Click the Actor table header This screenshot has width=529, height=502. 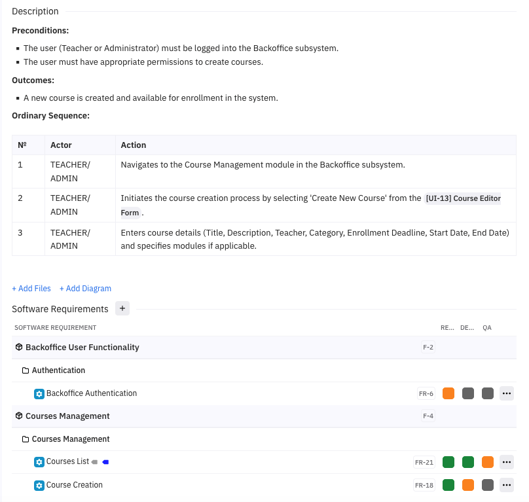pyautogui.click(x=61, y=145)
